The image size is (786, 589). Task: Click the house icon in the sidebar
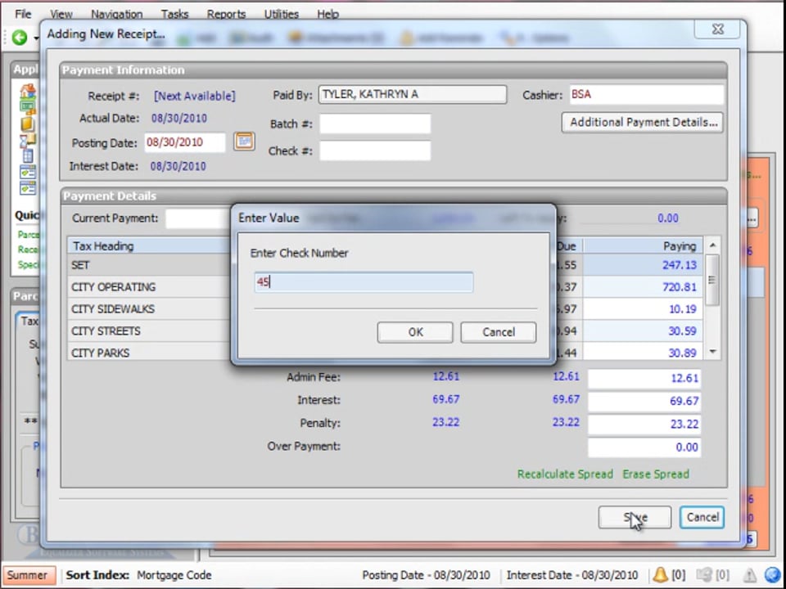coord(28,92)
